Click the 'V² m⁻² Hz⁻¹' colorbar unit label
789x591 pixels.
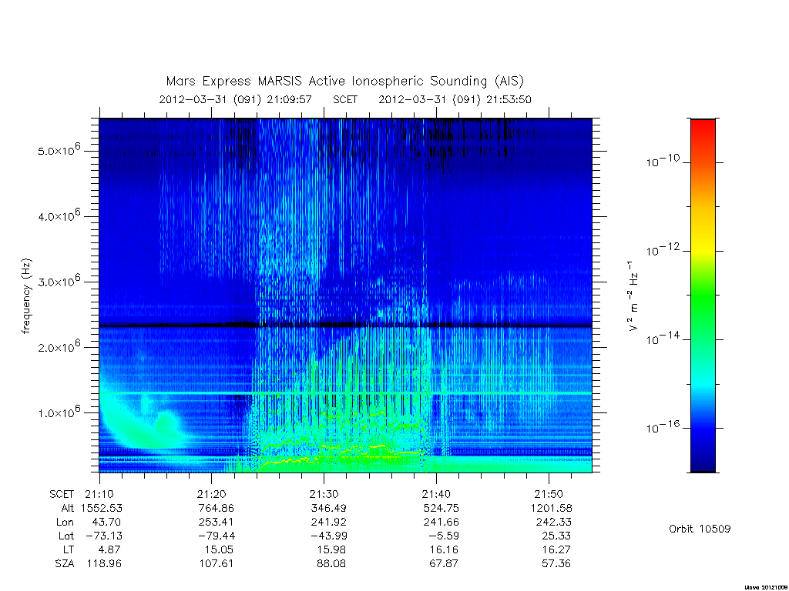pyautogui.click(x=632, y=296)
